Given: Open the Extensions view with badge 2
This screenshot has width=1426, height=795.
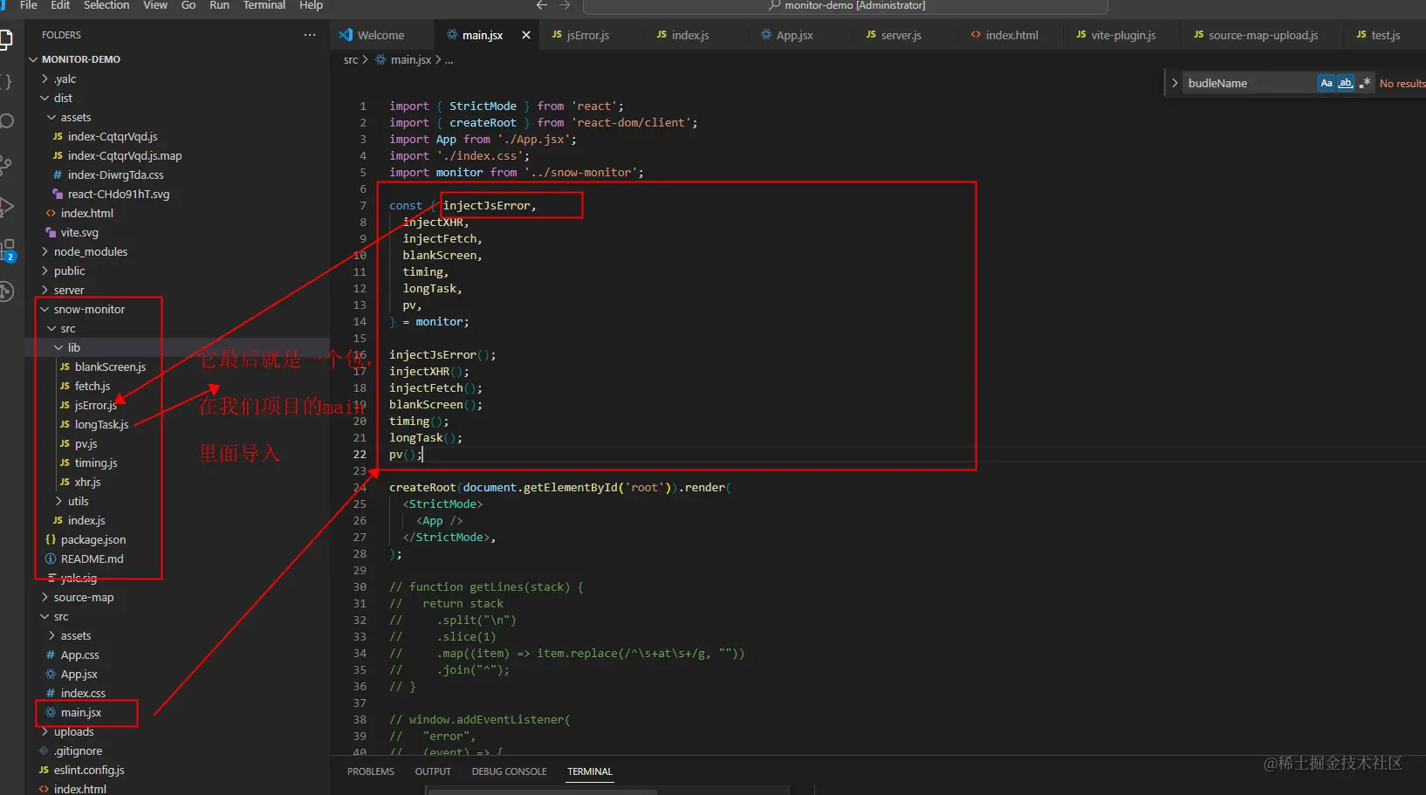Looking at the screenshot, I should 8,250.
